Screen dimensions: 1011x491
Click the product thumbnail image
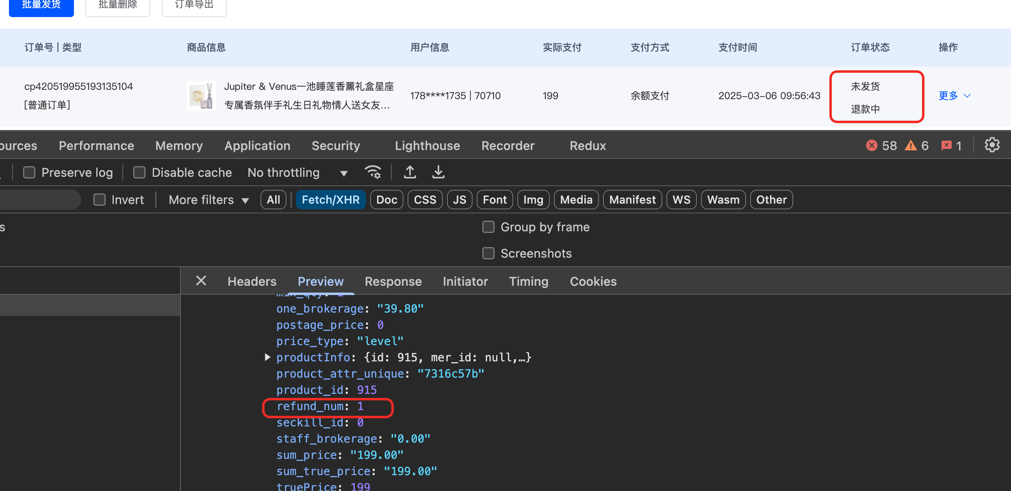tap(202, 96)
